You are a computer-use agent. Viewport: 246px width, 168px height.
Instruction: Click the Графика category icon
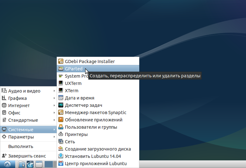pos(4,98)
